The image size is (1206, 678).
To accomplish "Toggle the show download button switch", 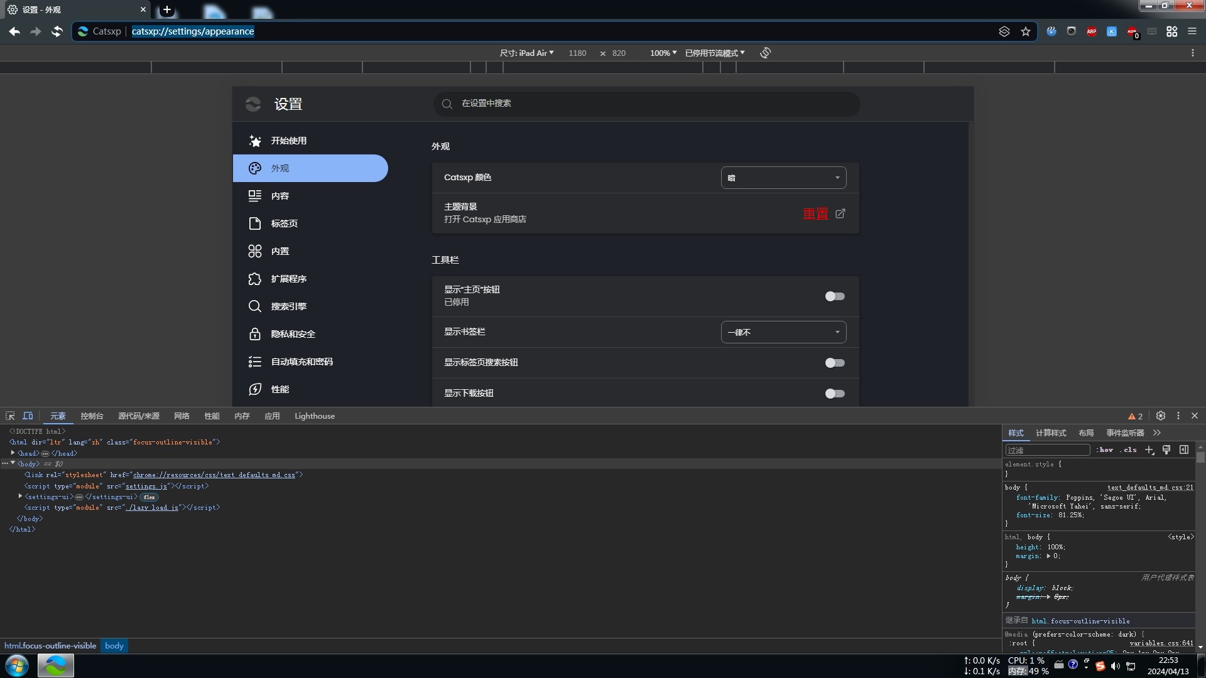I will 835,394.
